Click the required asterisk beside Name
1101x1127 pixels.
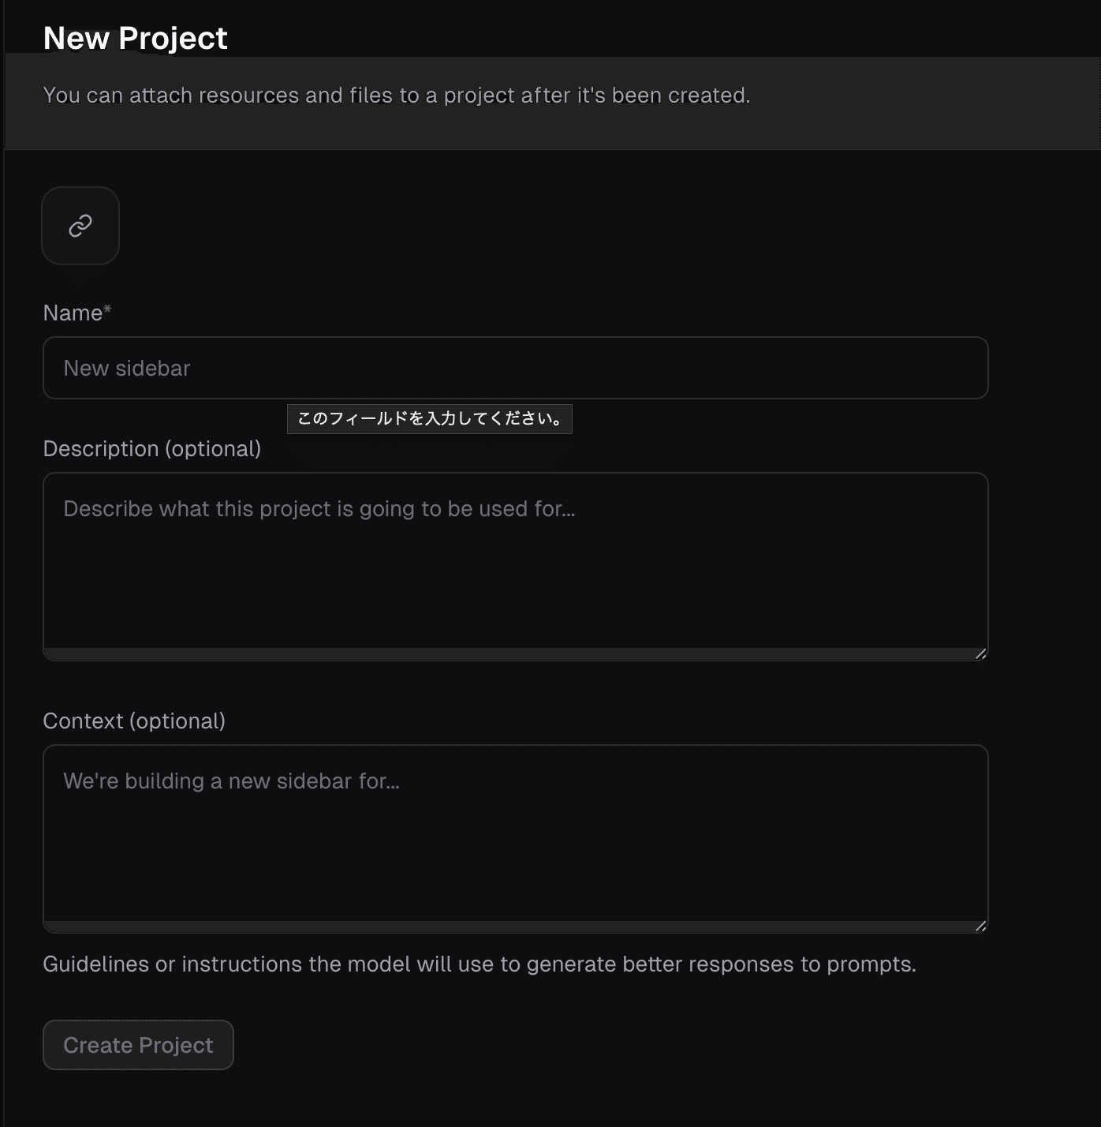click(107, 309)
